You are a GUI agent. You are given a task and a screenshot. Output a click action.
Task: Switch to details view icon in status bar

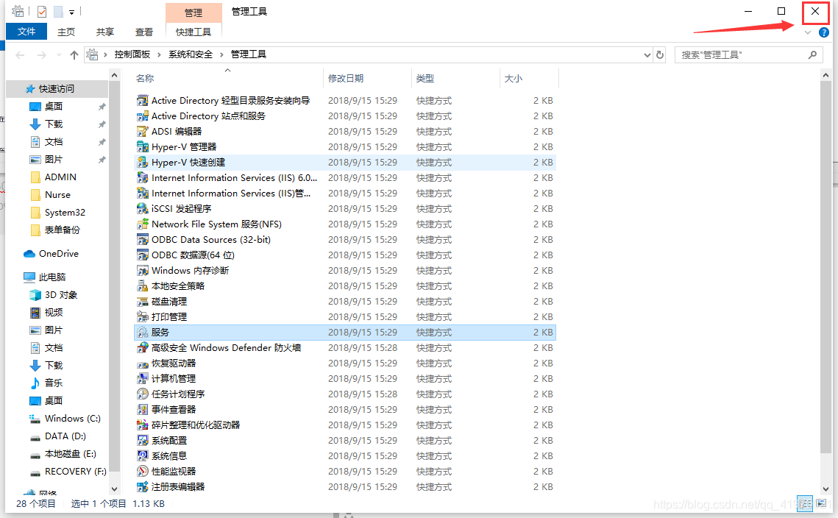[804, 503]
